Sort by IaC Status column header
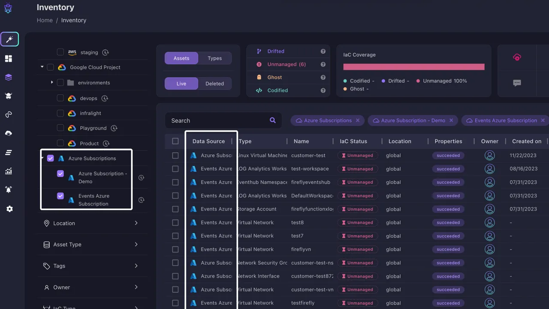Viewport: 549px width, 309px height. [353, 141]
